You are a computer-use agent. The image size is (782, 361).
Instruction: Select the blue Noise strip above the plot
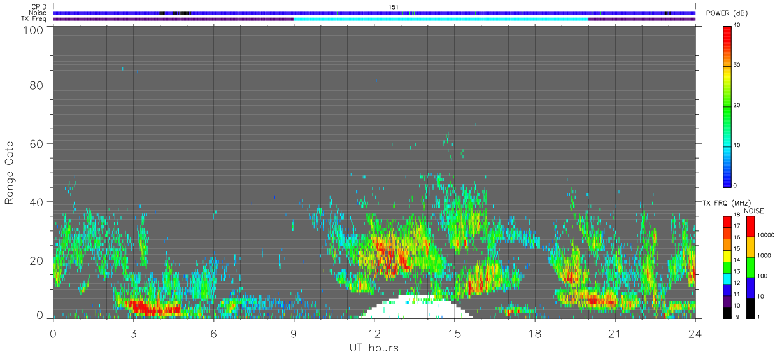click(x=374, y=13)
